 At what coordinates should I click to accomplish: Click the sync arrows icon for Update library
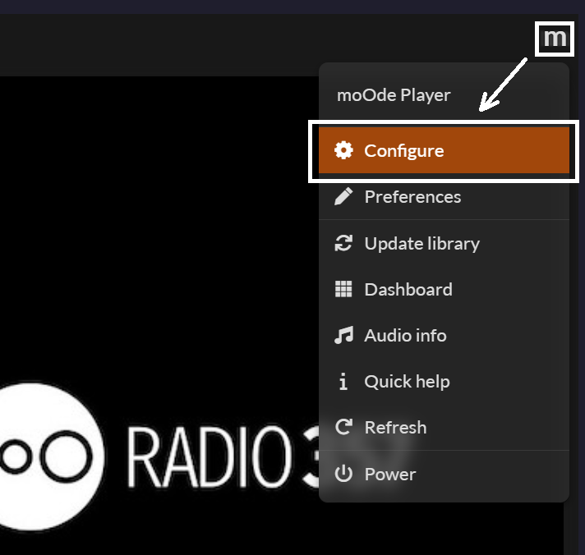point(343,243)
